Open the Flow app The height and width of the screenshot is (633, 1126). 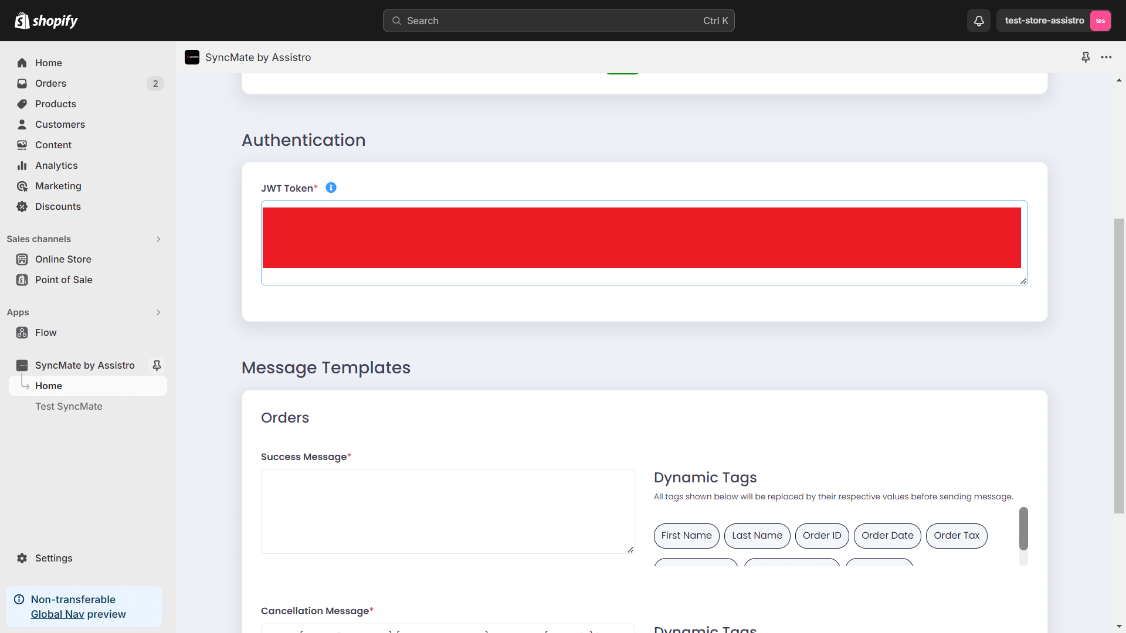pos(46,332)
